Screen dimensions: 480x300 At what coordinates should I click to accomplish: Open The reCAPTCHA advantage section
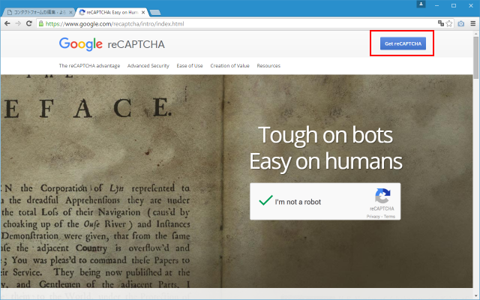pos(88,66)
